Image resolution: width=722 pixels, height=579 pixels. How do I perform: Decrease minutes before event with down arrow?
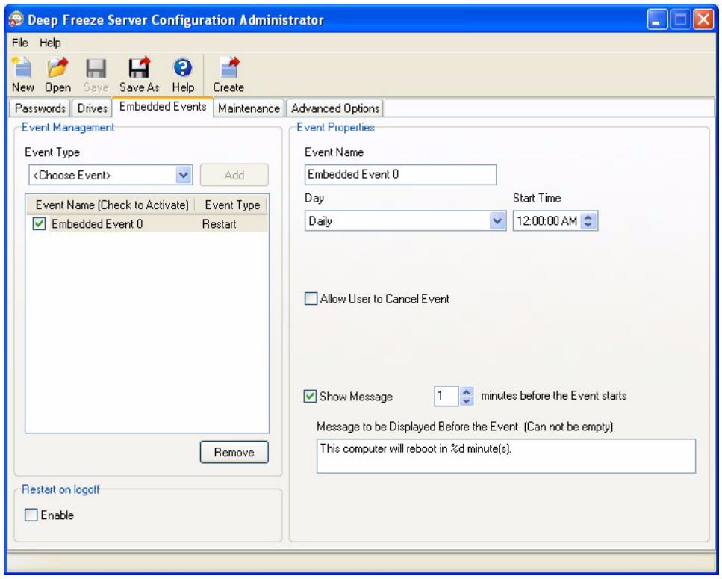click(467, 400)
